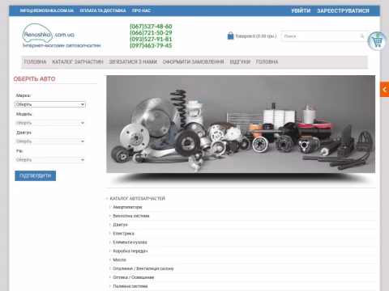Click the Renoshka car logo

point(49,33)
